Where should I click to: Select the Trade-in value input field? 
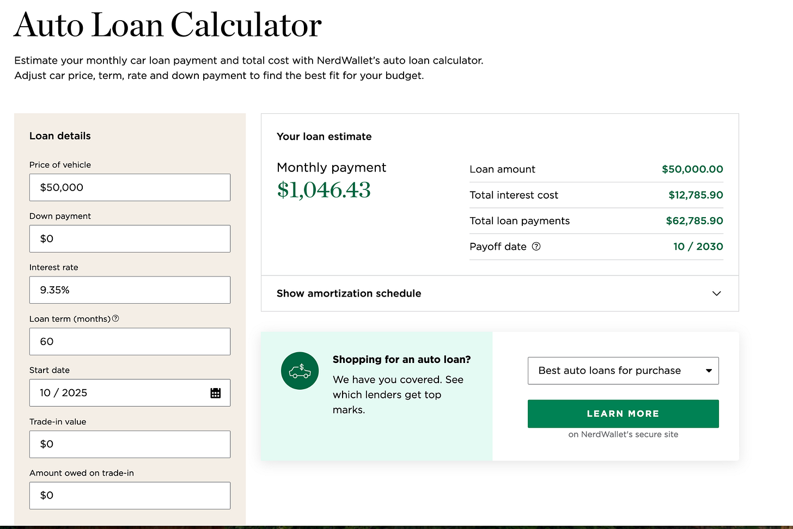(x=130, y=444)
